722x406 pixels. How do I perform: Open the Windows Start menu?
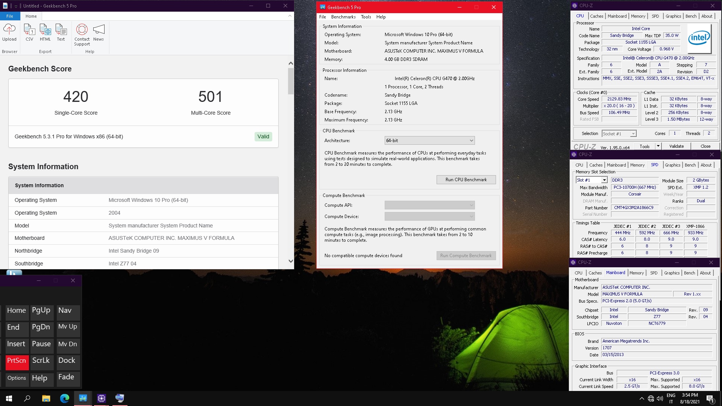point(9,398)
